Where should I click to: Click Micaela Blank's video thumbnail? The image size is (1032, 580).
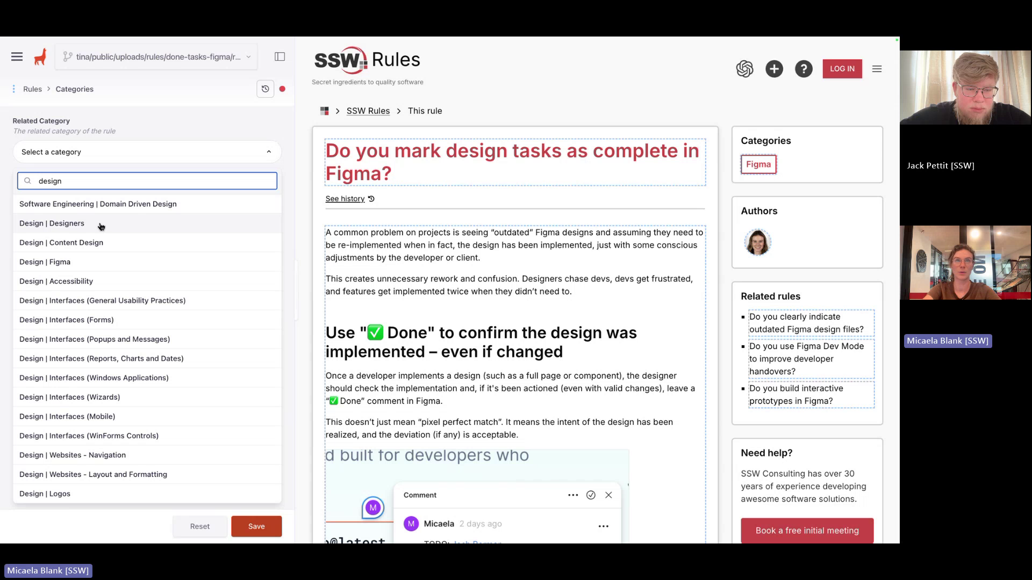click(965, 263)
